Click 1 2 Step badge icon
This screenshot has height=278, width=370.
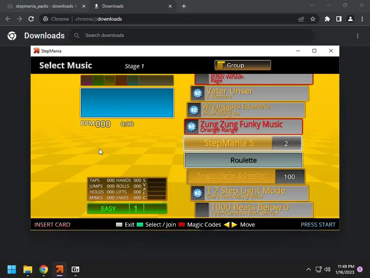click(x=198, y=193)
